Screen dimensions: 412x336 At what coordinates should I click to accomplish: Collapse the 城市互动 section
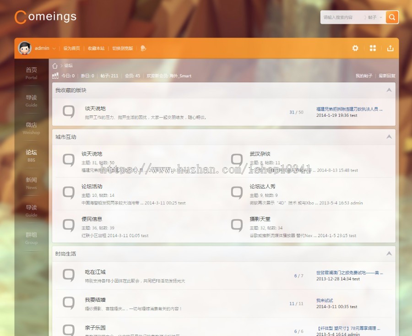click(389, 137)
